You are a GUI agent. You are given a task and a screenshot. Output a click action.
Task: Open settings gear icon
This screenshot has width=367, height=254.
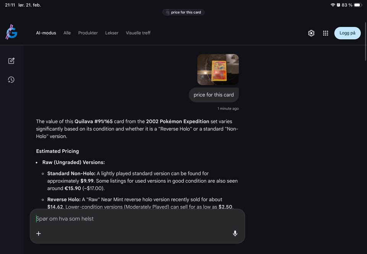click(311, 33)
